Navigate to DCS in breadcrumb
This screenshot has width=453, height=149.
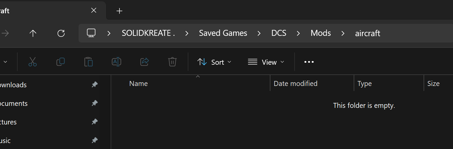[x=279, y=33]
